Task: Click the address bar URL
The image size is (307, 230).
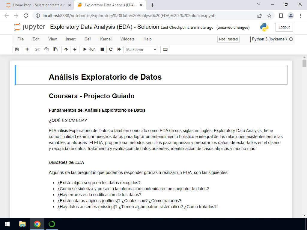Action: point(129,16)
